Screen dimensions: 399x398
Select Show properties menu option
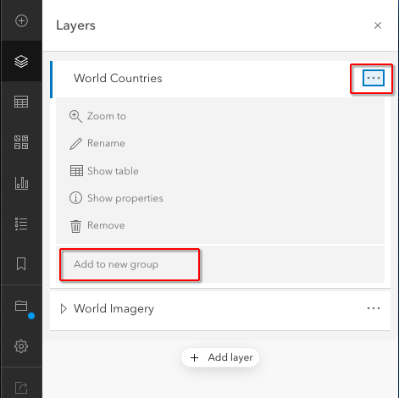tap(116, 198)
